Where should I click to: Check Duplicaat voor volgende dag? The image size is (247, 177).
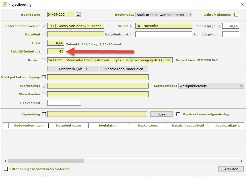(178, 114)
